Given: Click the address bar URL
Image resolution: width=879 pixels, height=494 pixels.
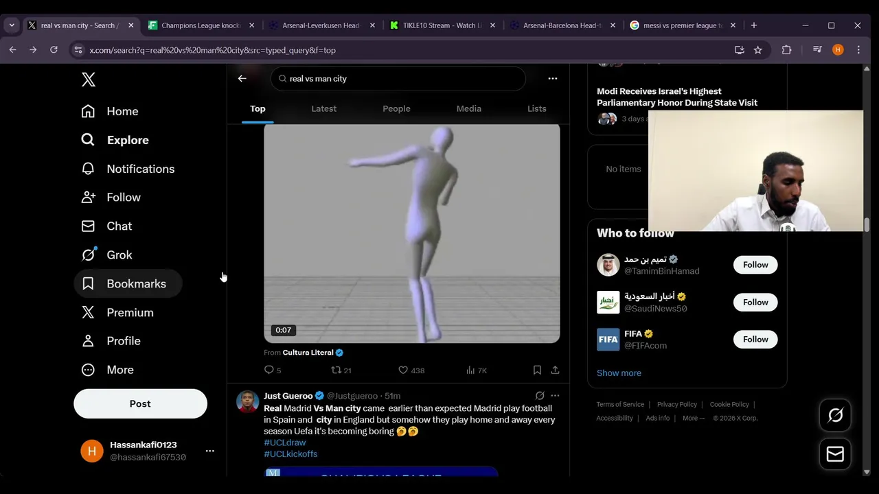Looking at the screenshot, I should (213, 50).
